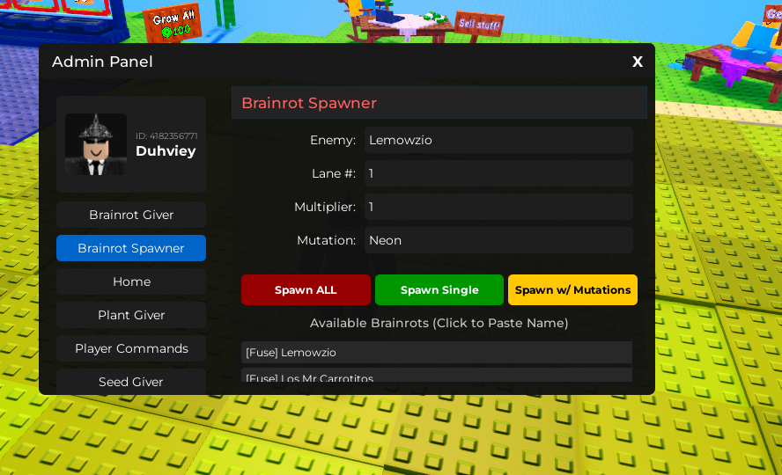Screen dimensions: 782x475
Task: Paste the [Fuse] Lemowzio brainrot name
Action: 437,353
